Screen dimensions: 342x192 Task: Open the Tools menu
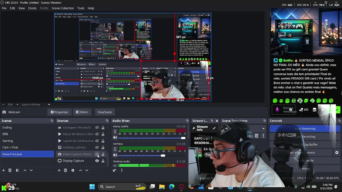[81, 8]
